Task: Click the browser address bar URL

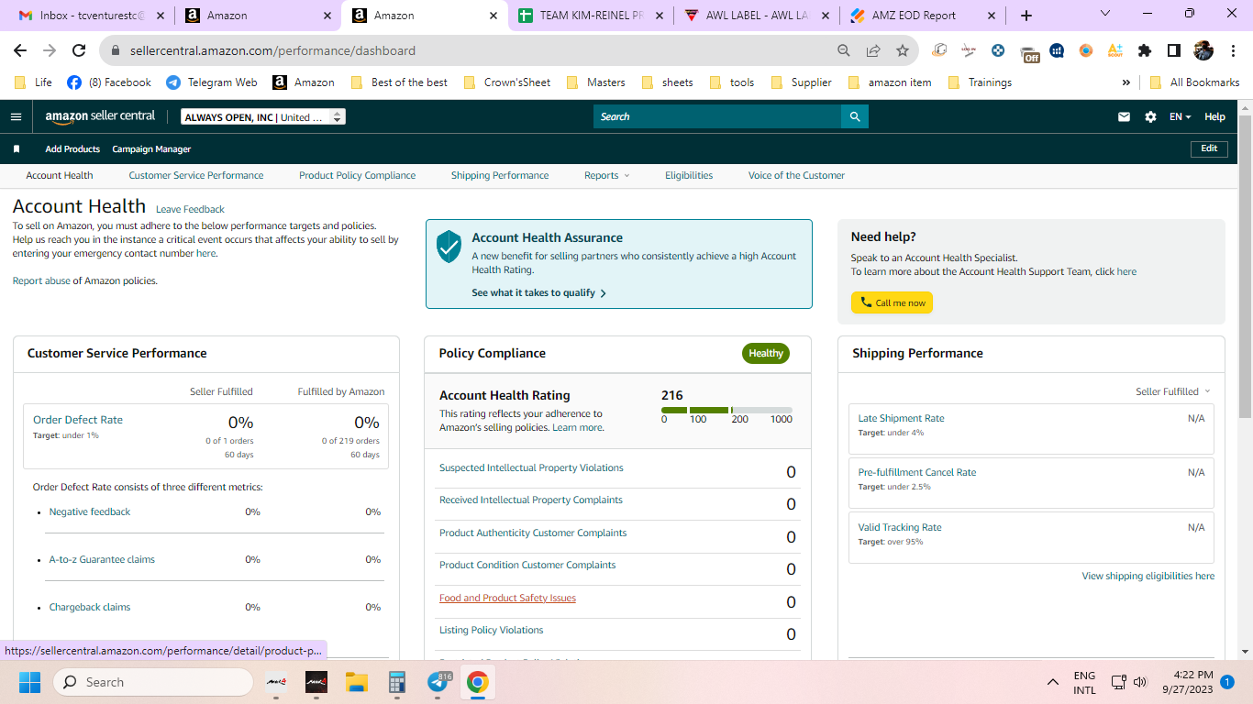Action: click(x=272, y=50)
